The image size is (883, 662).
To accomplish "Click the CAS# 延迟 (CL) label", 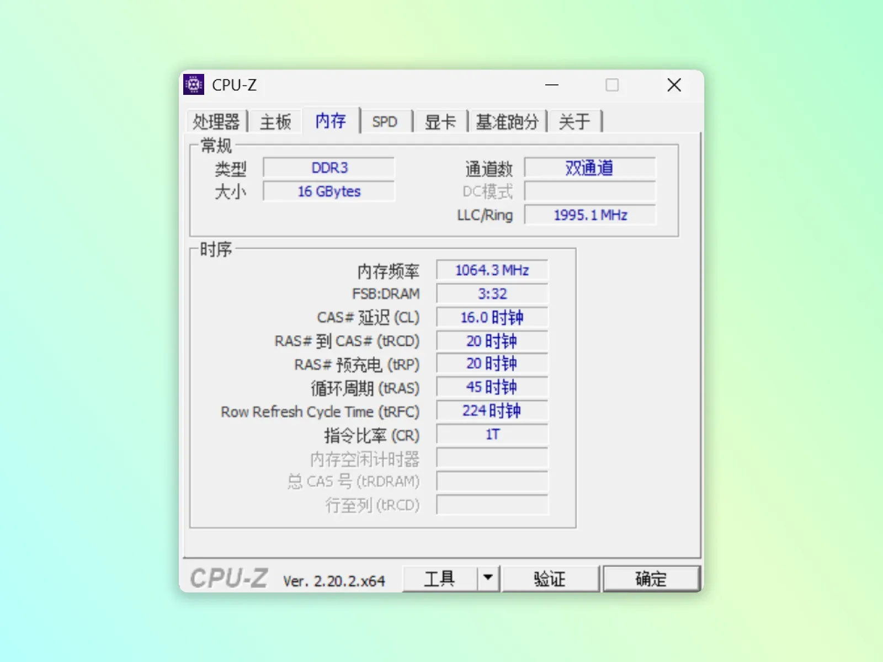I will pyautogui.click(x=368, y=318).
